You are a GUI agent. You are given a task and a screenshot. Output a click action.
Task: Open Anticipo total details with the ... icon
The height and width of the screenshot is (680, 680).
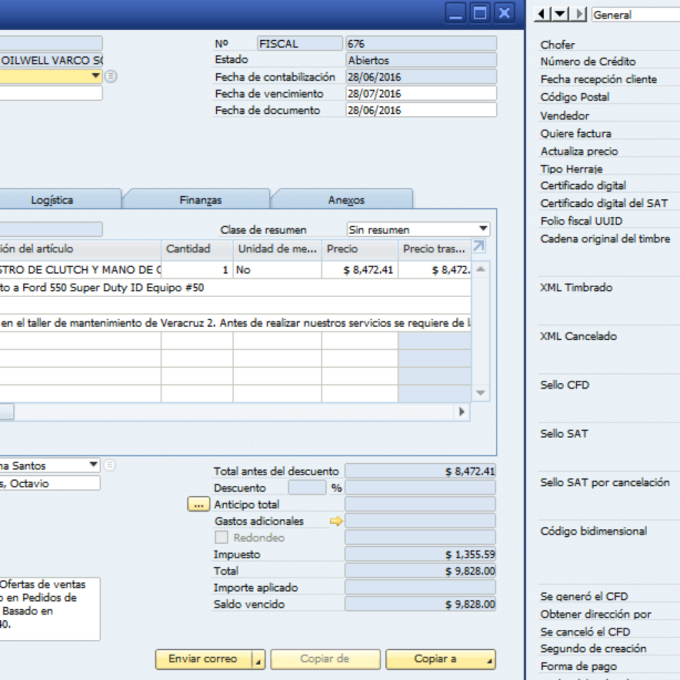coord(198,504)
